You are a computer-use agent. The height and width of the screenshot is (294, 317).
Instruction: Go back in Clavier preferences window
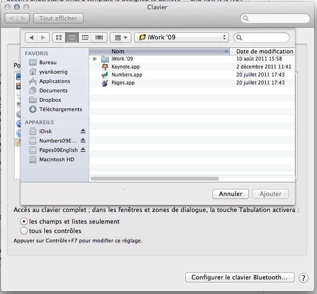point(11,18)
